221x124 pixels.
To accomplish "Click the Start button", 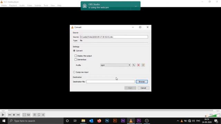I will (x=130, y=88).
